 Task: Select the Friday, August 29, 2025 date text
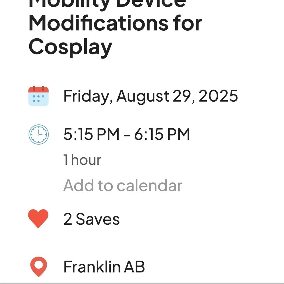click(150, 96)
